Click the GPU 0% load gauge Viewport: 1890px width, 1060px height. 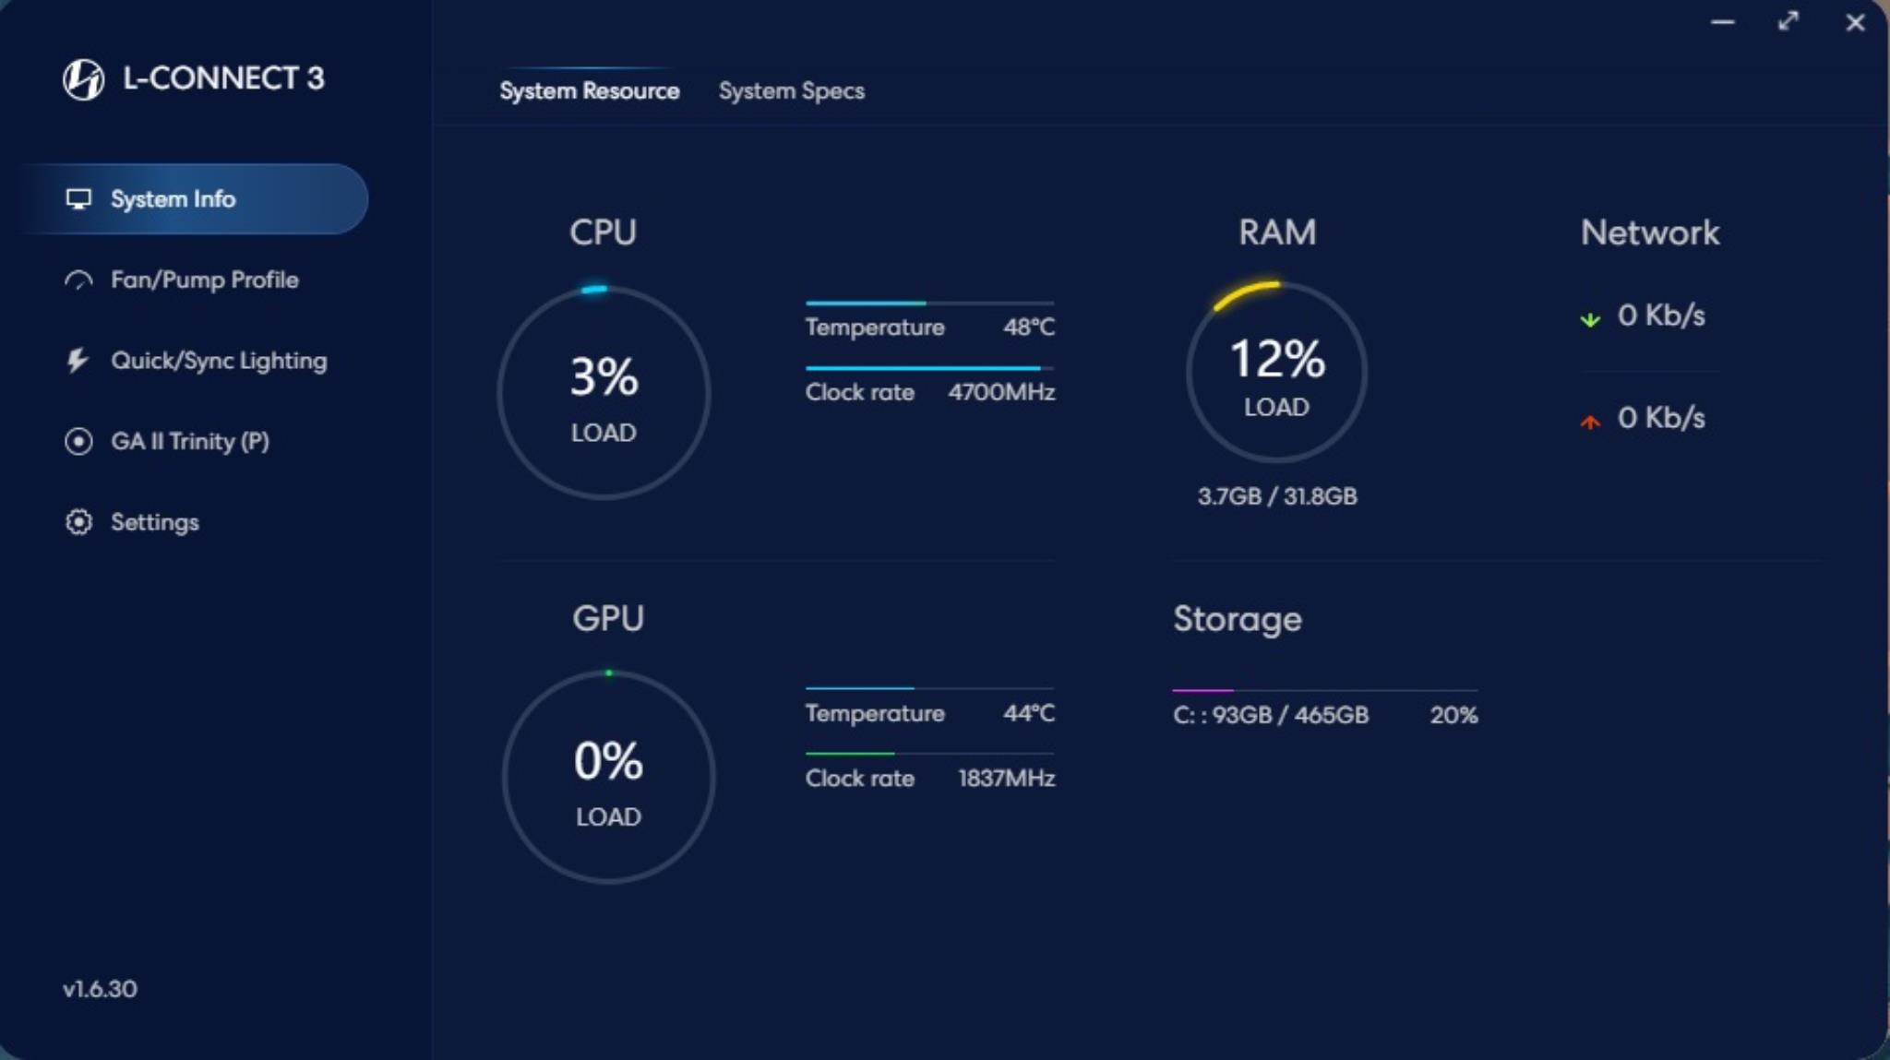(608, 777)
